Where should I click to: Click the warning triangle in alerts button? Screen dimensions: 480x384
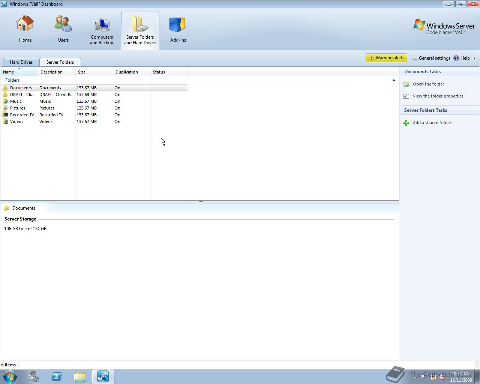(371, 58)
